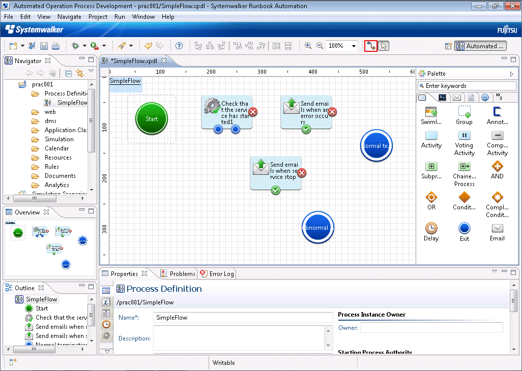Click the Zoom In magnifier icon
This screenshot has width=522, height=371.
click(x=308, y=46)
